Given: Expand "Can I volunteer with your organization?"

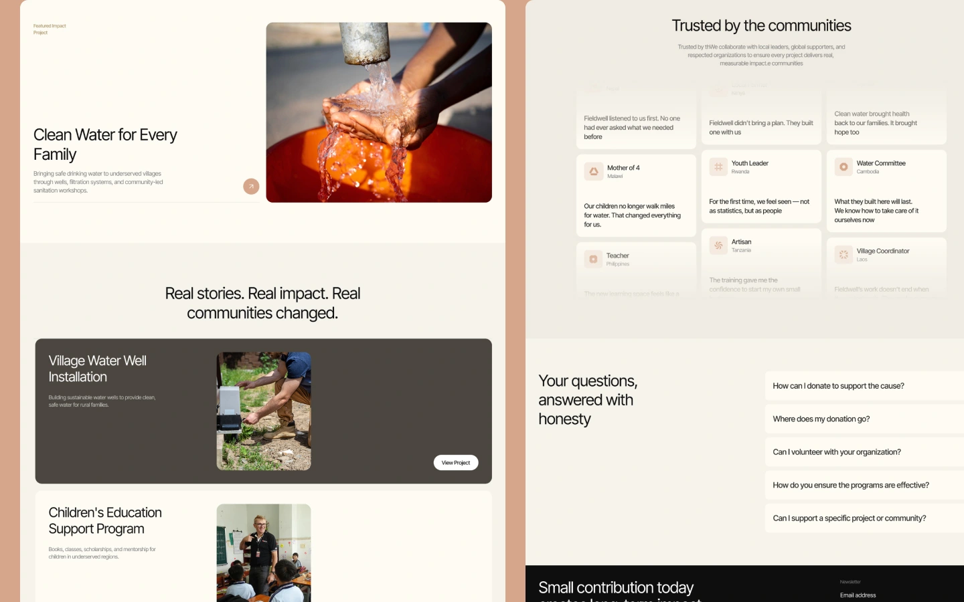Looking at the screenshot, I should pos(864,452).
